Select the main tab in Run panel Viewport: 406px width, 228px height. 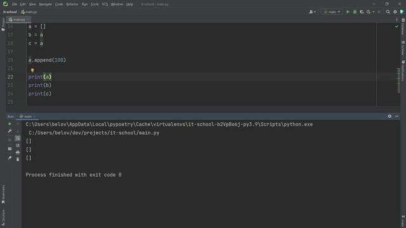coord(27,117)
